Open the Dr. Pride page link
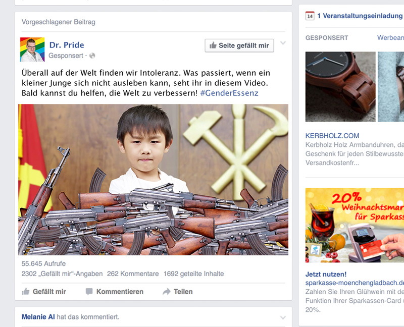The width and height of the screenshot is (404, 327). (67, 45)
